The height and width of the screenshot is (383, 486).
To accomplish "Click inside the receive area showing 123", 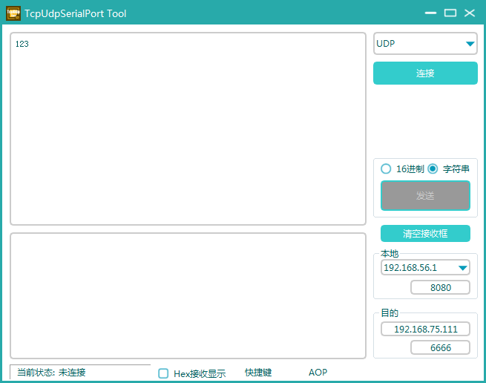I will 188,128.
